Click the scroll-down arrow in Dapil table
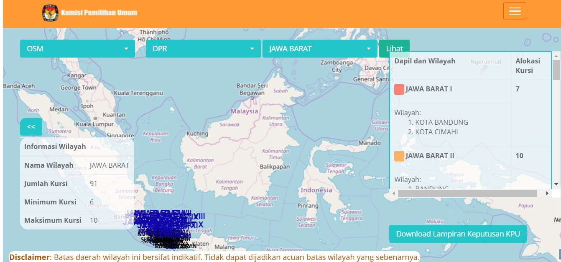Image resolution: width=561 pixels, height=262 pixels. [556, 184]
